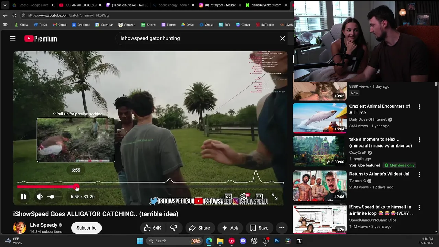Open Photoshop from the taskbar
439x247 pixels.
coord(277,241)
